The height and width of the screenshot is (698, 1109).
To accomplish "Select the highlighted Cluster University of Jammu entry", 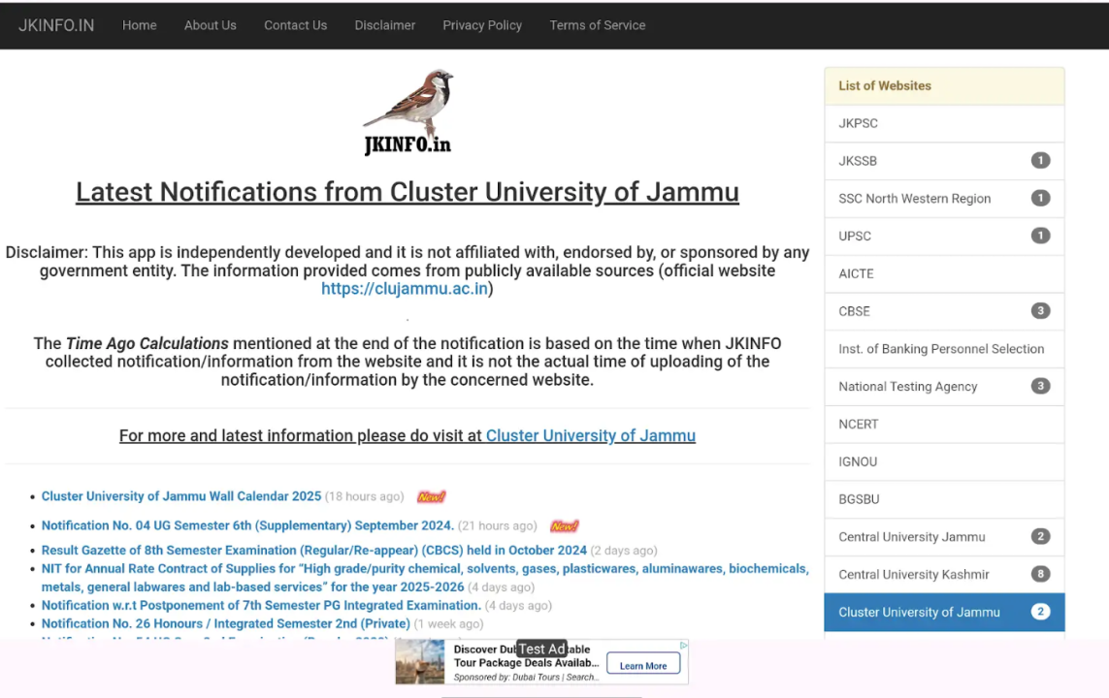I will tap(944, 612).
